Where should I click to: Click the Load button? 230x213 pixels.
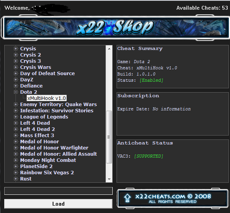[58, 204]
